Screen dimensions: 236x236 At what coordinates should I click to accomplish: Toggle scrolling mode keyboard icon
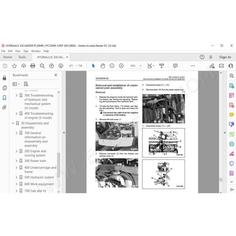(x=161, y=66)
